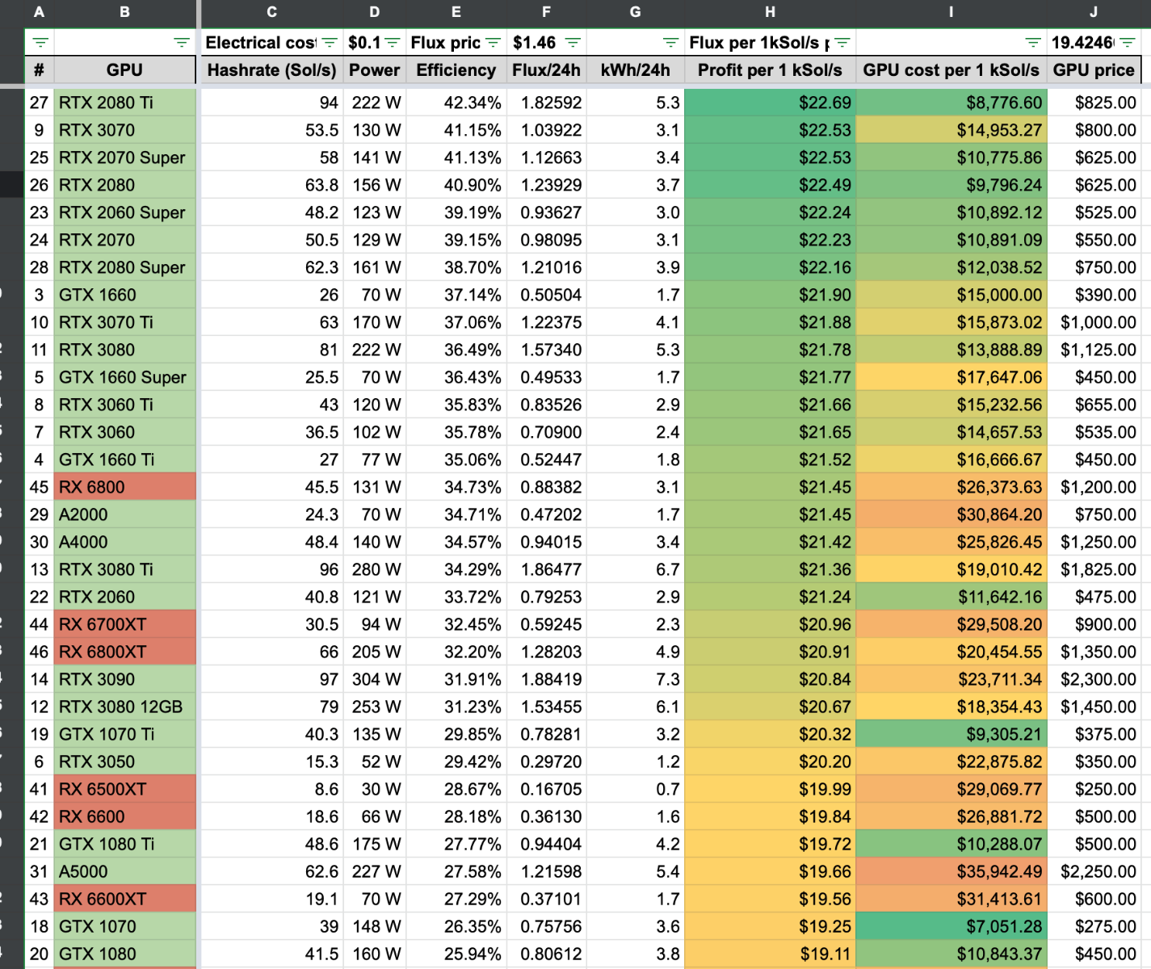Screen dimensions: 1151x969
Task: Open the filter icon in column I
Action: (x=1033, y=43)
